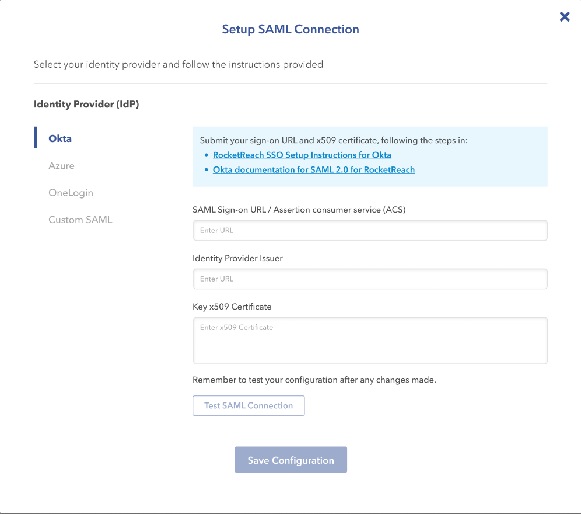The image size is (581, 514).
Task: Click the "Remember to test your configuration" note
Action: [x=314, y=380]
